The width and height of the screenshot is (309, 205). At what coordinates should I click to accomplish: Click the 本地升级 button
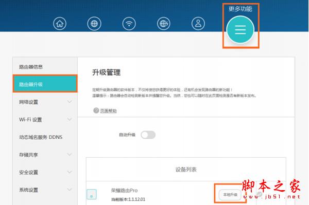pyautogui.click(x=230, y=195)
